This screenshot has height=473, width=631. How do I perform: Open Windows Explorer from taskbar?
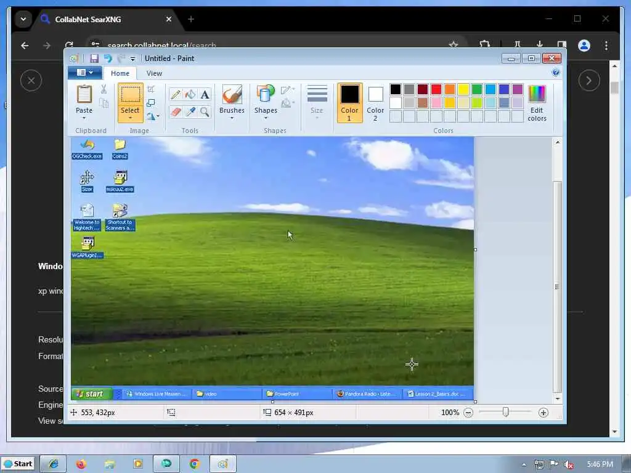pyautogui.click(x=110, y=464)
